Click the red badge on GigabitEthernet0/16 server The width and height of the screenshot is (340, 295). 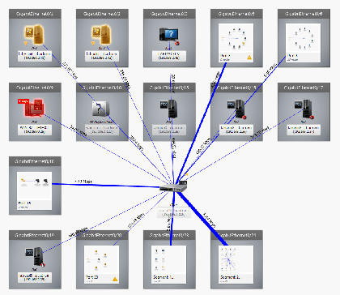click(x=244, y=117)
